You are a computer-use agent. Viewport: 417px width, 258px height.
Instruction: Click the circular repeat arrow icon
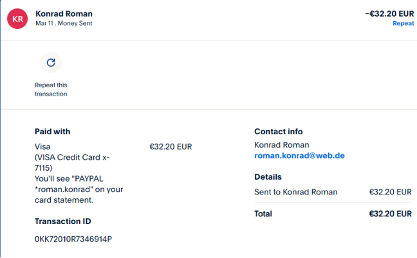point(51,62)
